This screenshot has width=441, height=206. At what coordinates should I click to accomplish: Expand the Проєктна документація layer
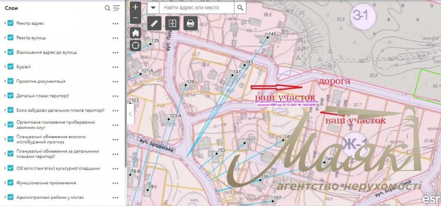5,81
